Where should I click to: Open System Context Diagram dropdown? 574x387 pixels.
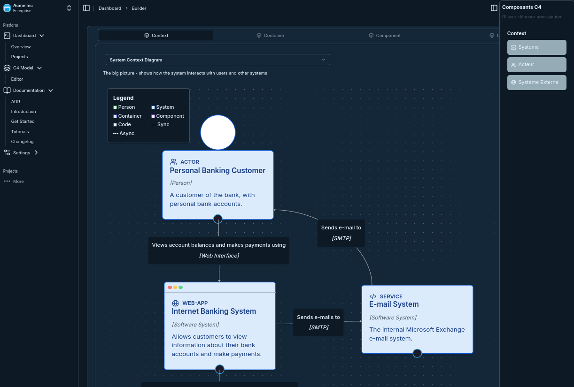217,60
